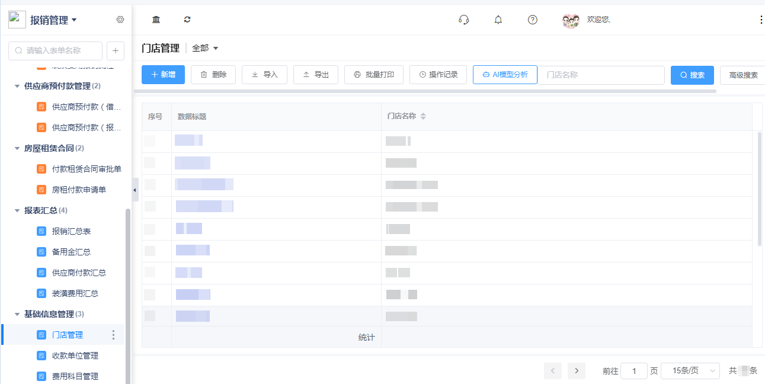
Task: Click the form icon beside 收款单位管理
Action: pyautogui.click(x=41, y=356)
